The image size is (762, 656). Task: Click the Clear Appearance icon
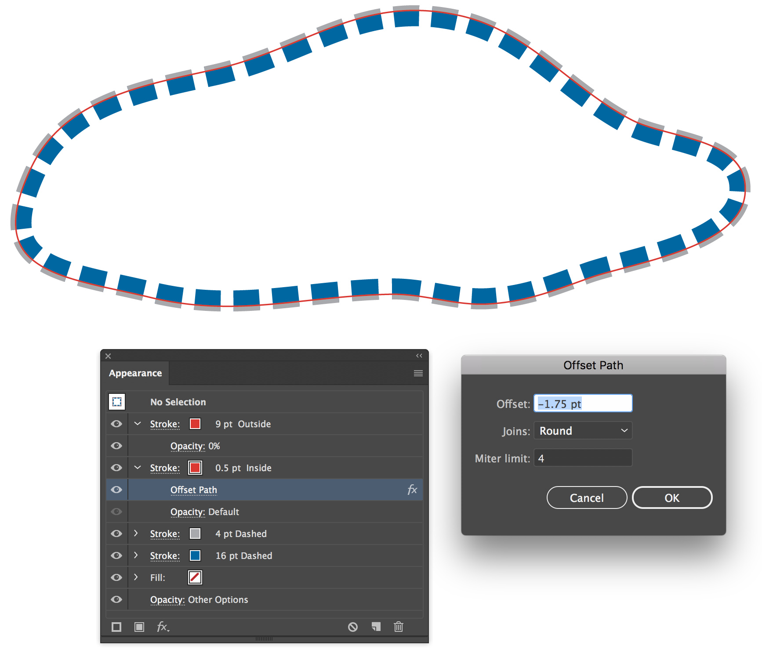[x=353, y=627]
